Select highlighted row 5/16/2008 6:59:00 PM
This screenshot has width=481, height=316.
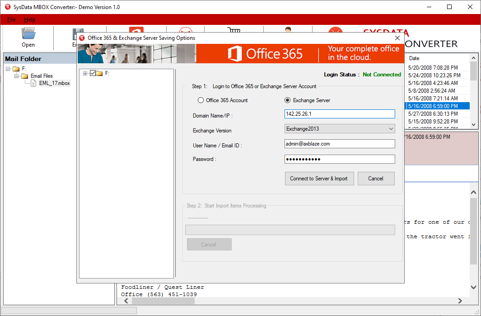coord(438,106)
